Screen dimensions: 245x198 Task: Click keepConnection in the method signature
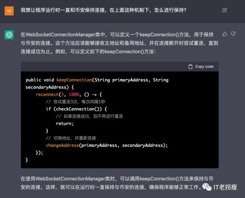(x=74, y=80)
